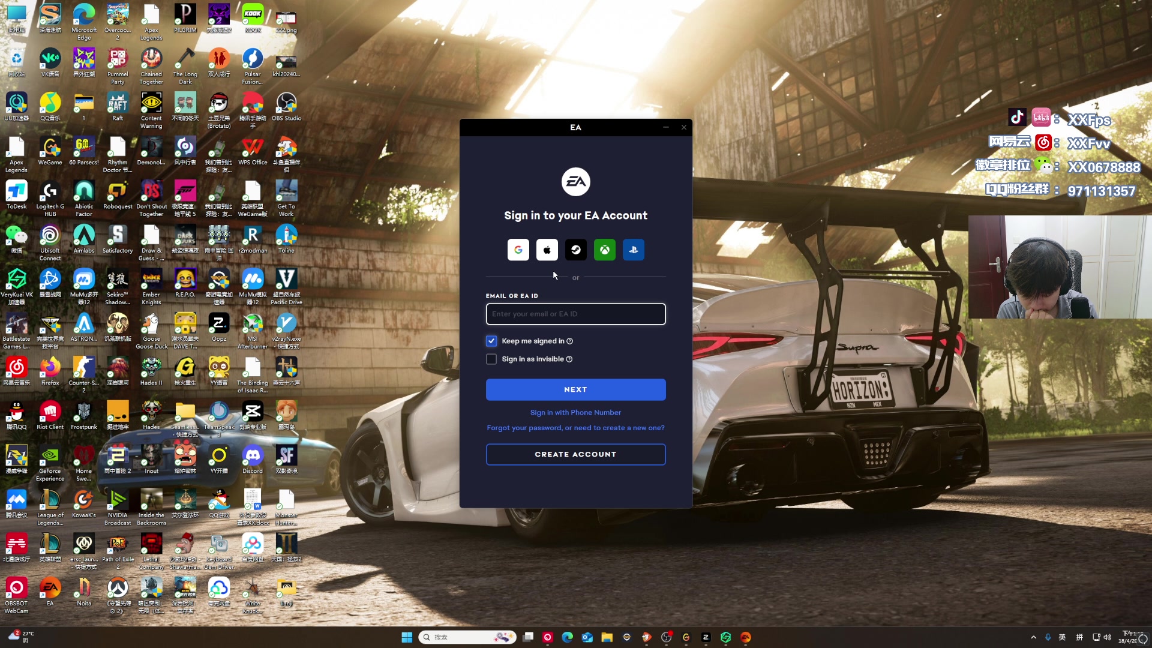
Task: Select League of Legends desktop icon
Action: 50,508
